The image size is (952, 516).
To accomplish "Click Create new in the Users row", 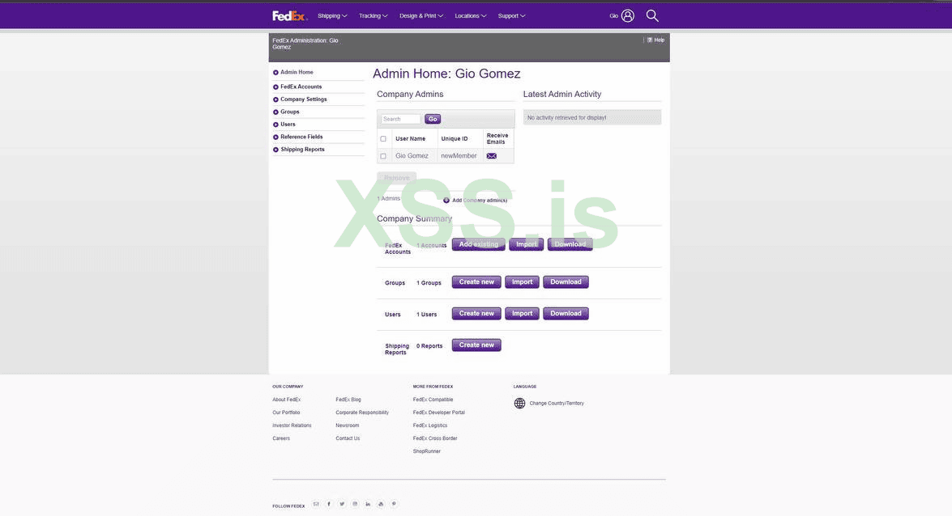I will (x=476, y=314).
